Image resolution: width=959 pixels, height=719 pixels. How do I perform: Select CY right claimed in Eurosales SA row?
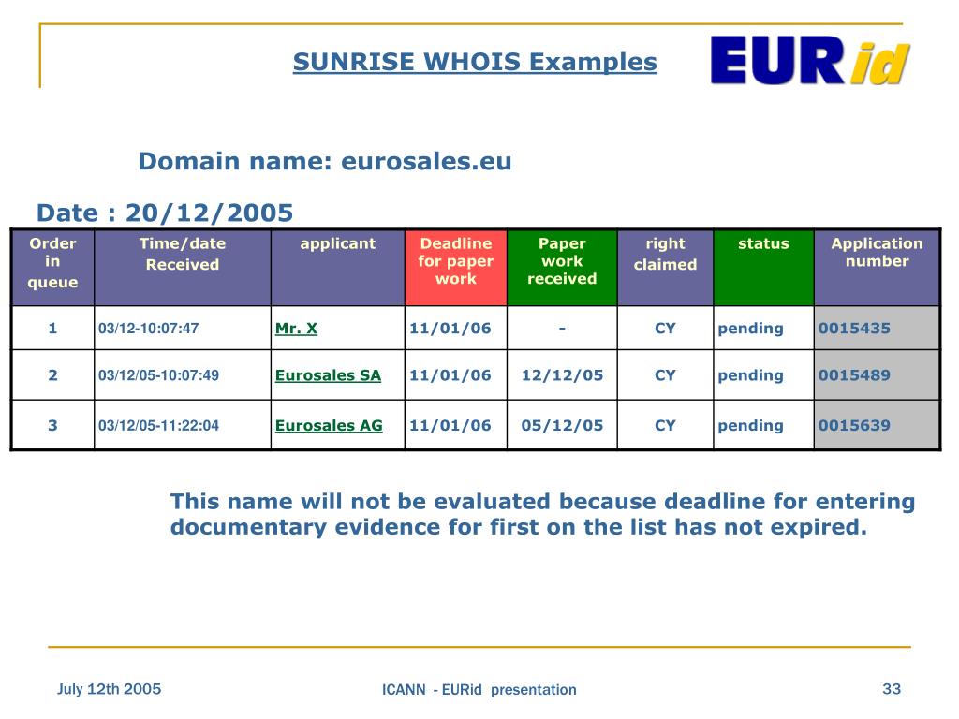pyautogui.click(x=666, y=375)
